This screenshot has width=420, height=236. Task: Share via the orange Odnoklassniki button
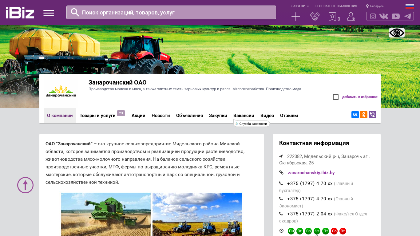coord(364,115)
